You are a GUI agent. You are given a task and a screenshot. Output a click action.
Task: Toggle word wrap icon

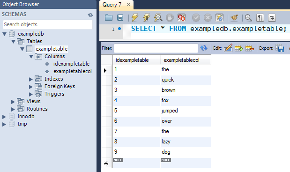pos(272,18)
